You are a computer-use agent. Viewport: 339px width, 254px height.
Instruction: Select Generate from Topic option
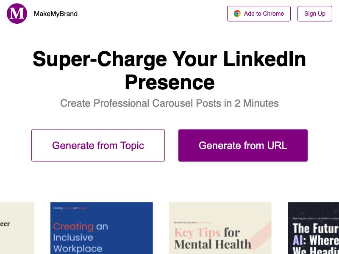coord(98,146)
